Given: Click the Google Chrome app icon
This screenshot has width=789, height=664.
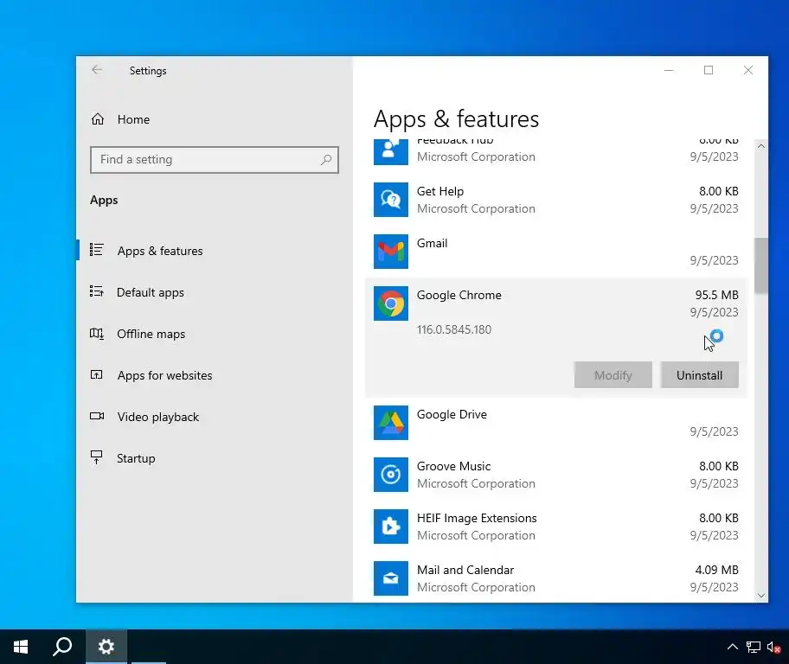Looking at the screenshot, I should (390, 303).
